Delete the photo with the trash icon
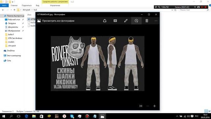The image size is (211, 119). point(147,21)
